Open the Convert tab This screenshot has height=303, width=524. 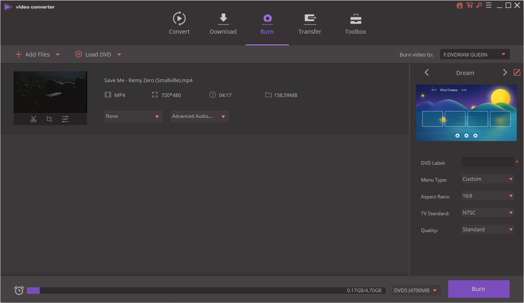[x=179, y=24]
